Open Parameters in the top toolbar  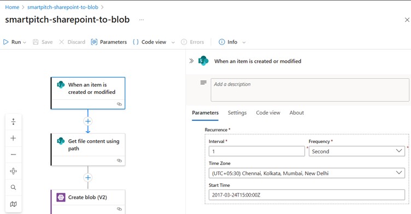pos(109,42)
